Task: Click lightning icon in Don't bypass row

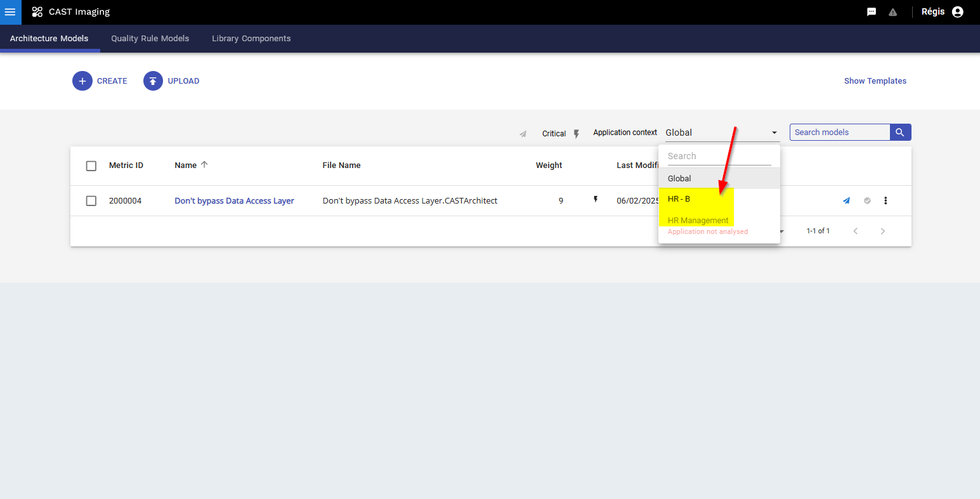Action: pyautogui.click(x=595, y=200)
